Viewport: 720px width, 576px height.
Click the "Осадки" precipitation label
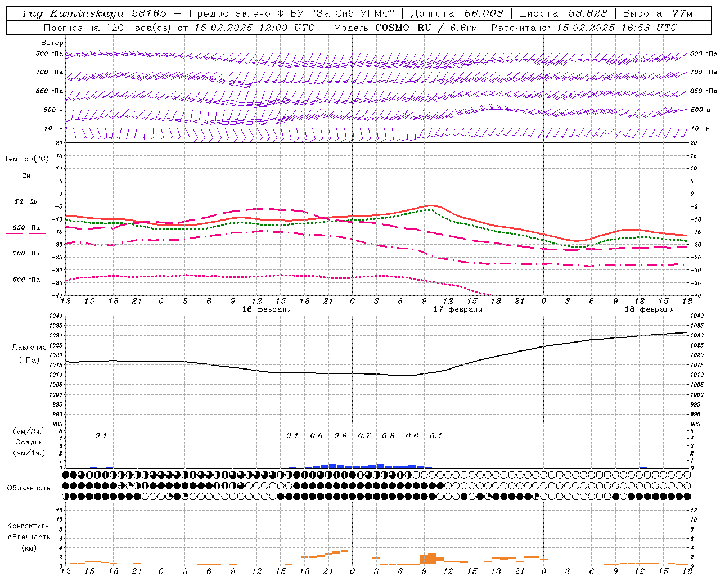click(x=29, y=442)
